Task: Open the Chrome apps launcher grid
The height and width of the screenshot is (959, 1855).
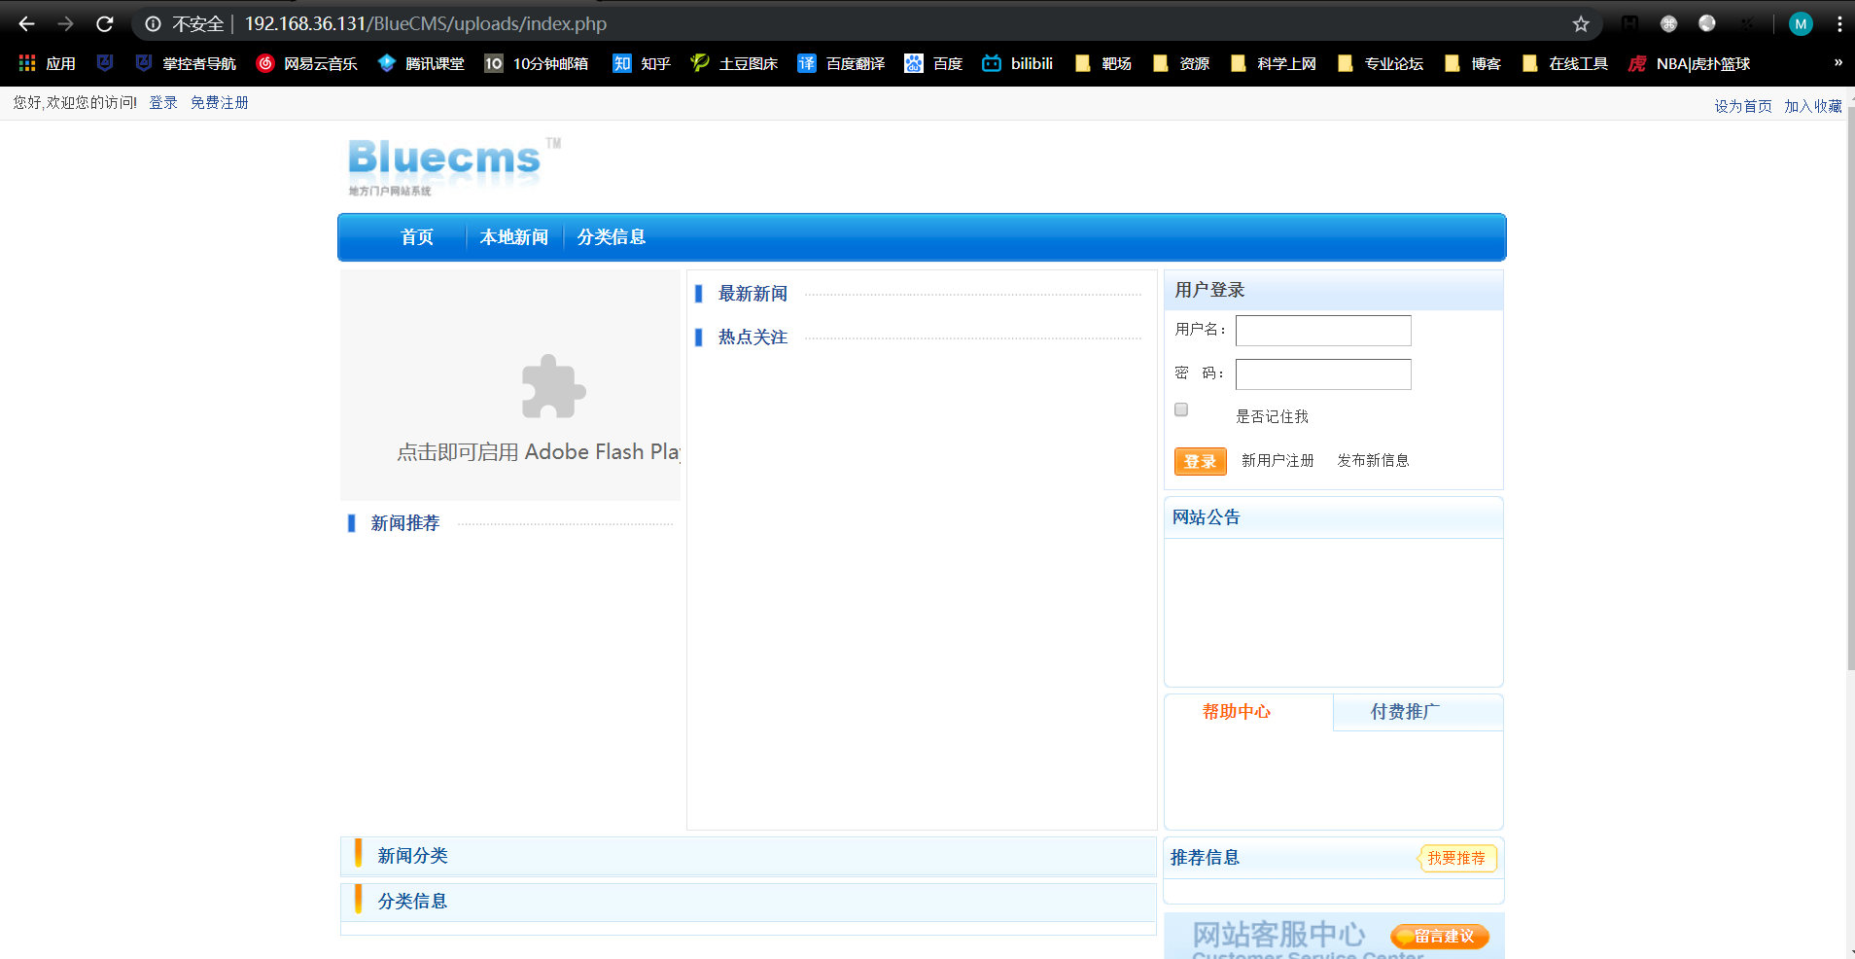Action: tap(26, 63)
